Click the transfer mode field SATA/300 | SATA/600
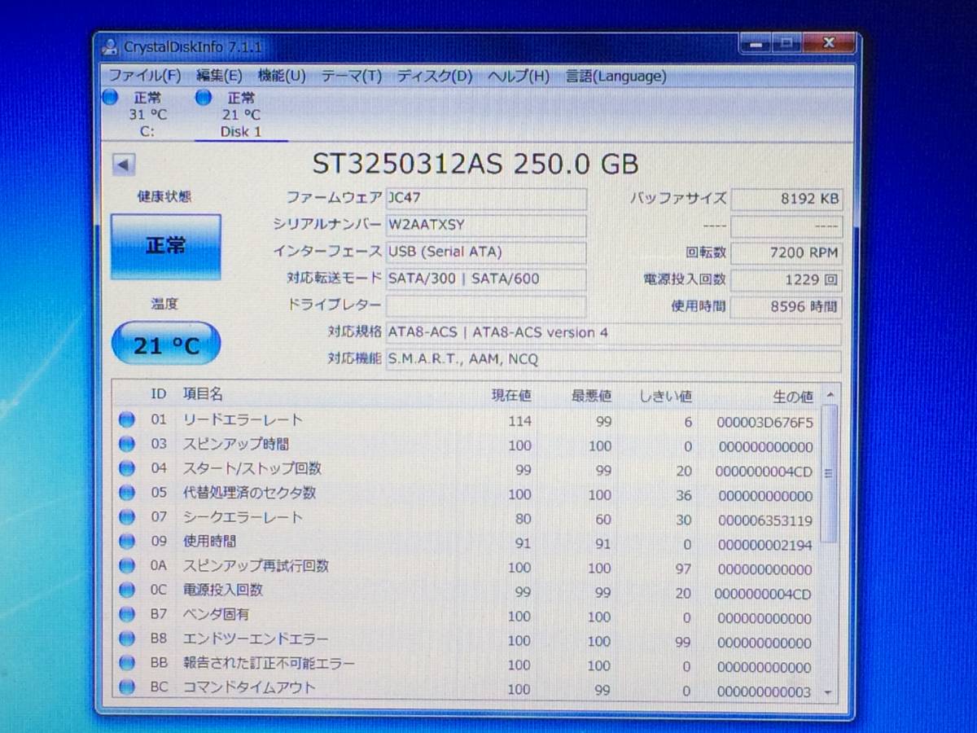Viewport: 977px width, 733px height. (x=486, y=279)
